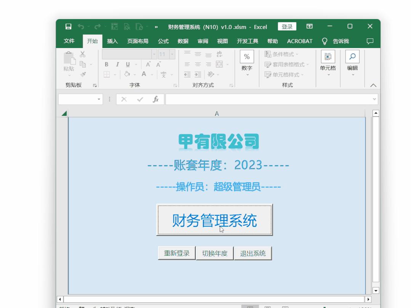Click the 财务管理系统 button
411x308 pixels.
214,220
